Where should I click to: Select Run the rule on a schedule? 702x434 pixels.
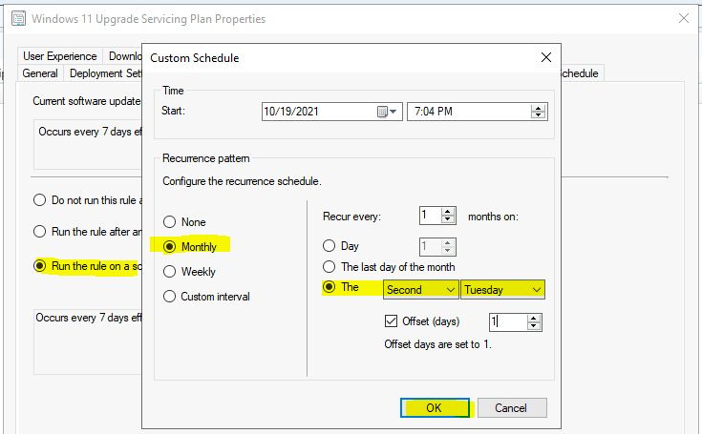tap(88, 266)
